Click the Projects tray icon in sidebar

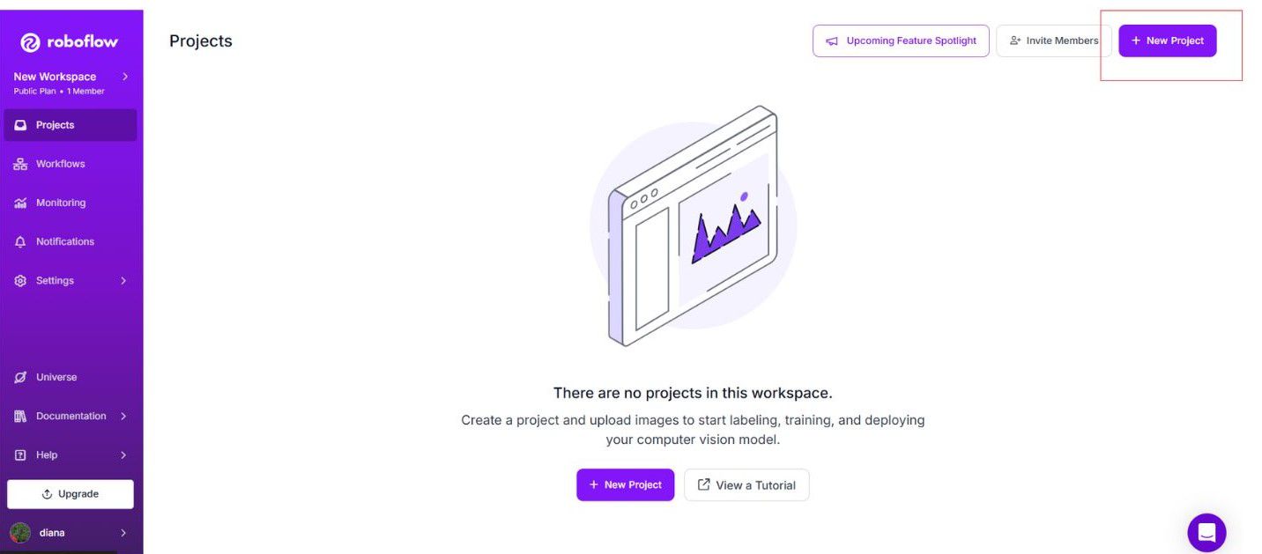[x=20, y=125]
